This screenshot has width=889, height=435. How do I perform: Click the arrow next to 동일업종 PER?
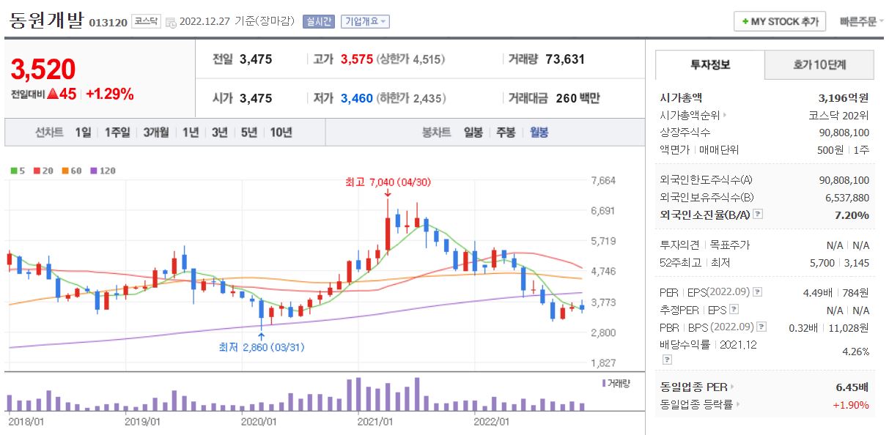pyautogui.click(x=731, y=387)
